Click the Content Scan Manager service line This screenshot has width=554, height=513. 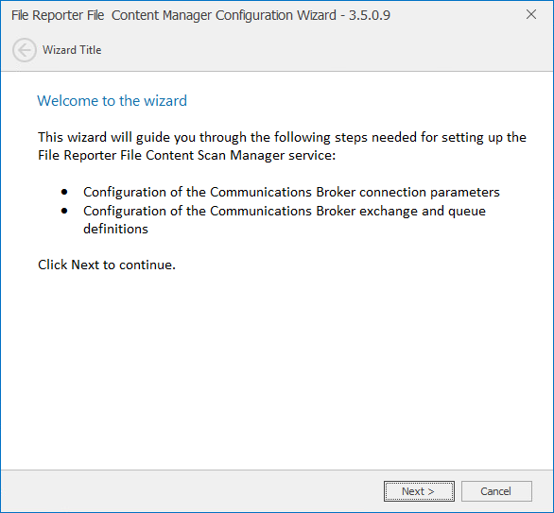click(x=186, y=155)
